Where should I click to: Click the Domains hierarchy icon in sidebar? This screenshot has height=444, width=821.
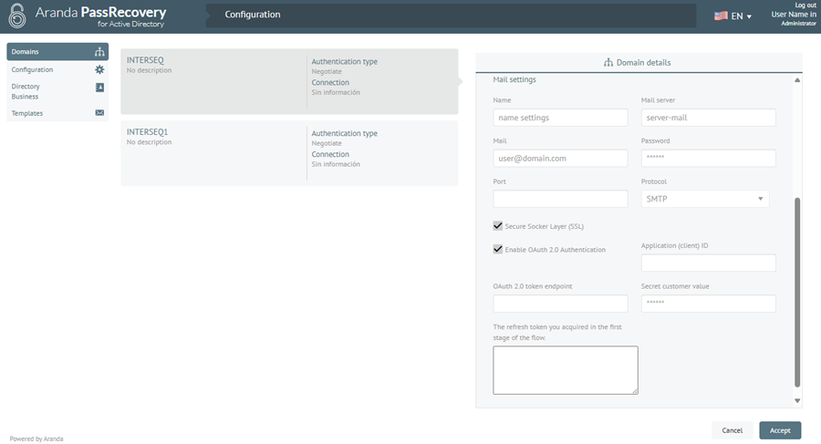[99, 51]
